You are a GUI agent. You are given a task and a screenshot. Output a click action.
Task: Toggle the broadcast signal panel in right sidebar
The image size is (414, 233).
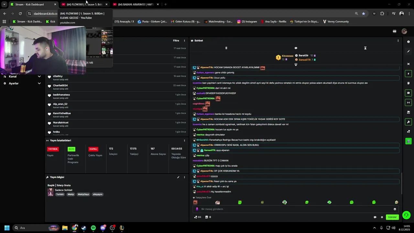tap(409, 103)
